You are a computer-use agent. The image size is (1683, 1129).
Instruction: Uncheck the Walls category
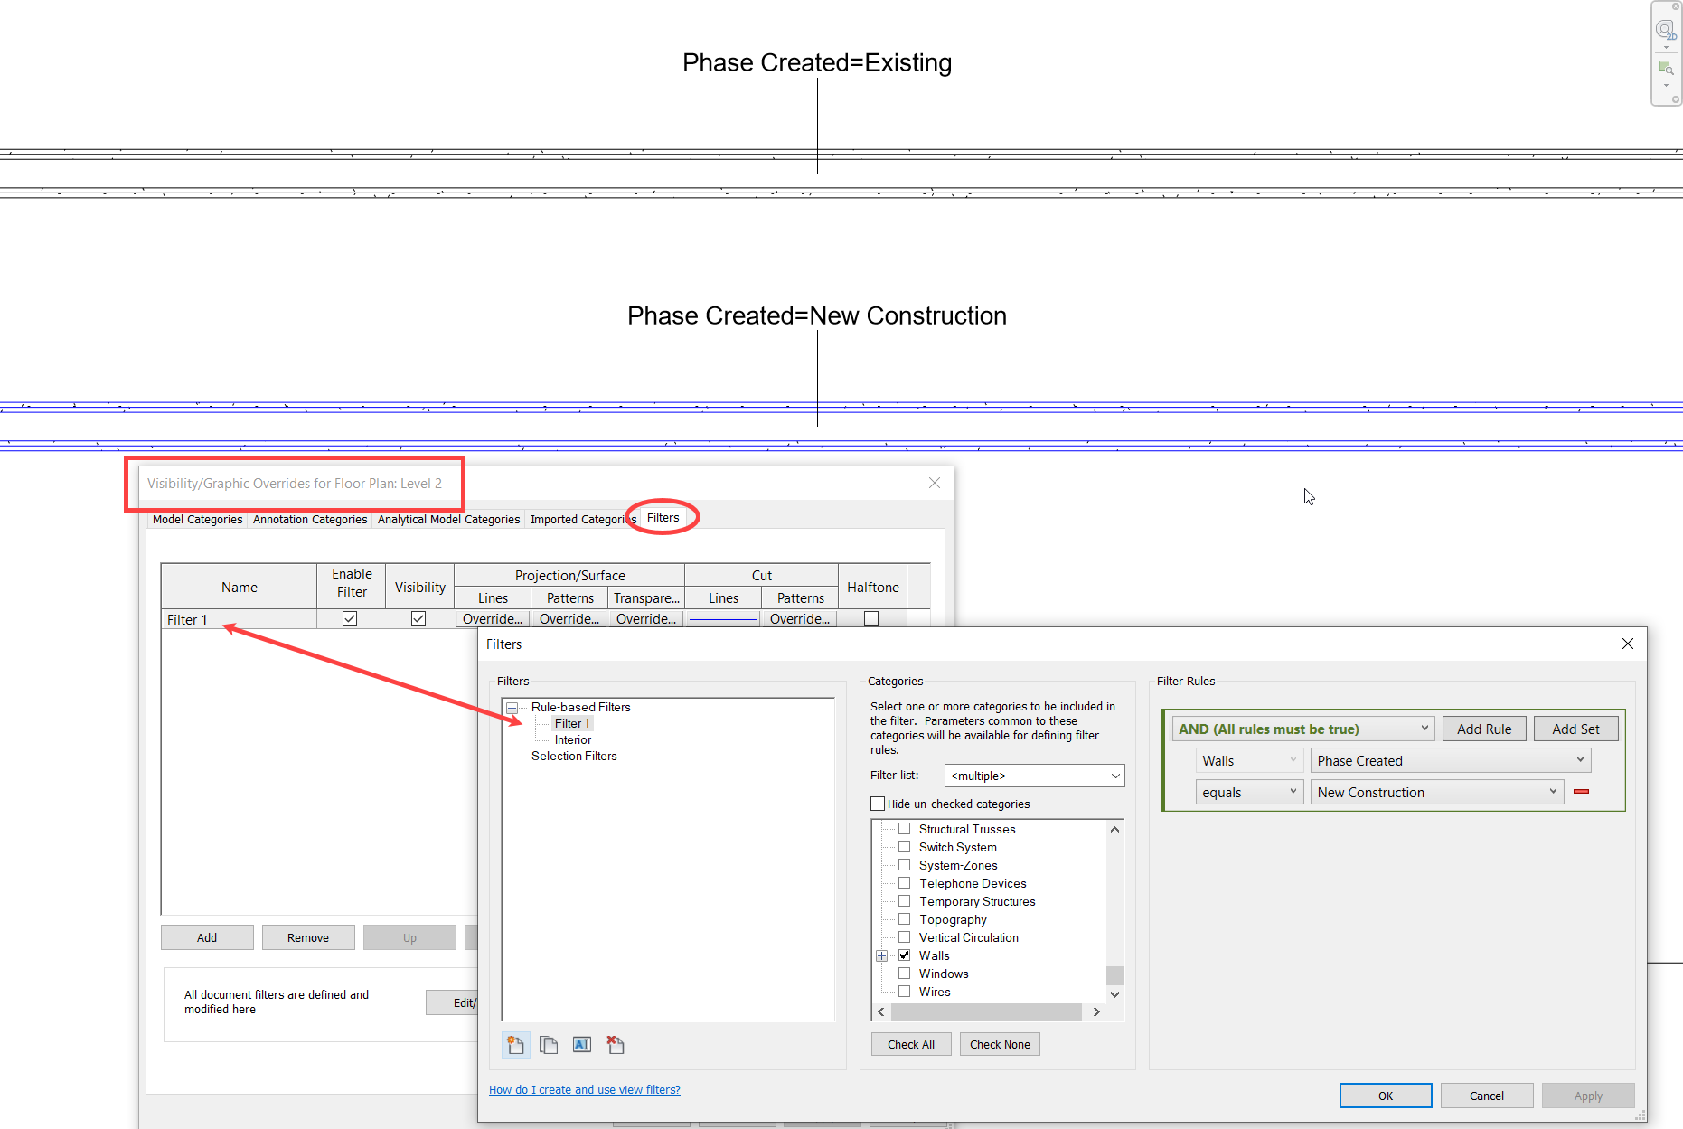click(x=903, y=955)
